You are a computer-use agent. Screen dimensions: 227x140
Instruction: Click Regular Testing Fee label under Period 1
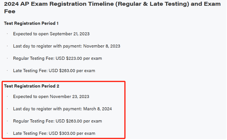34,58
